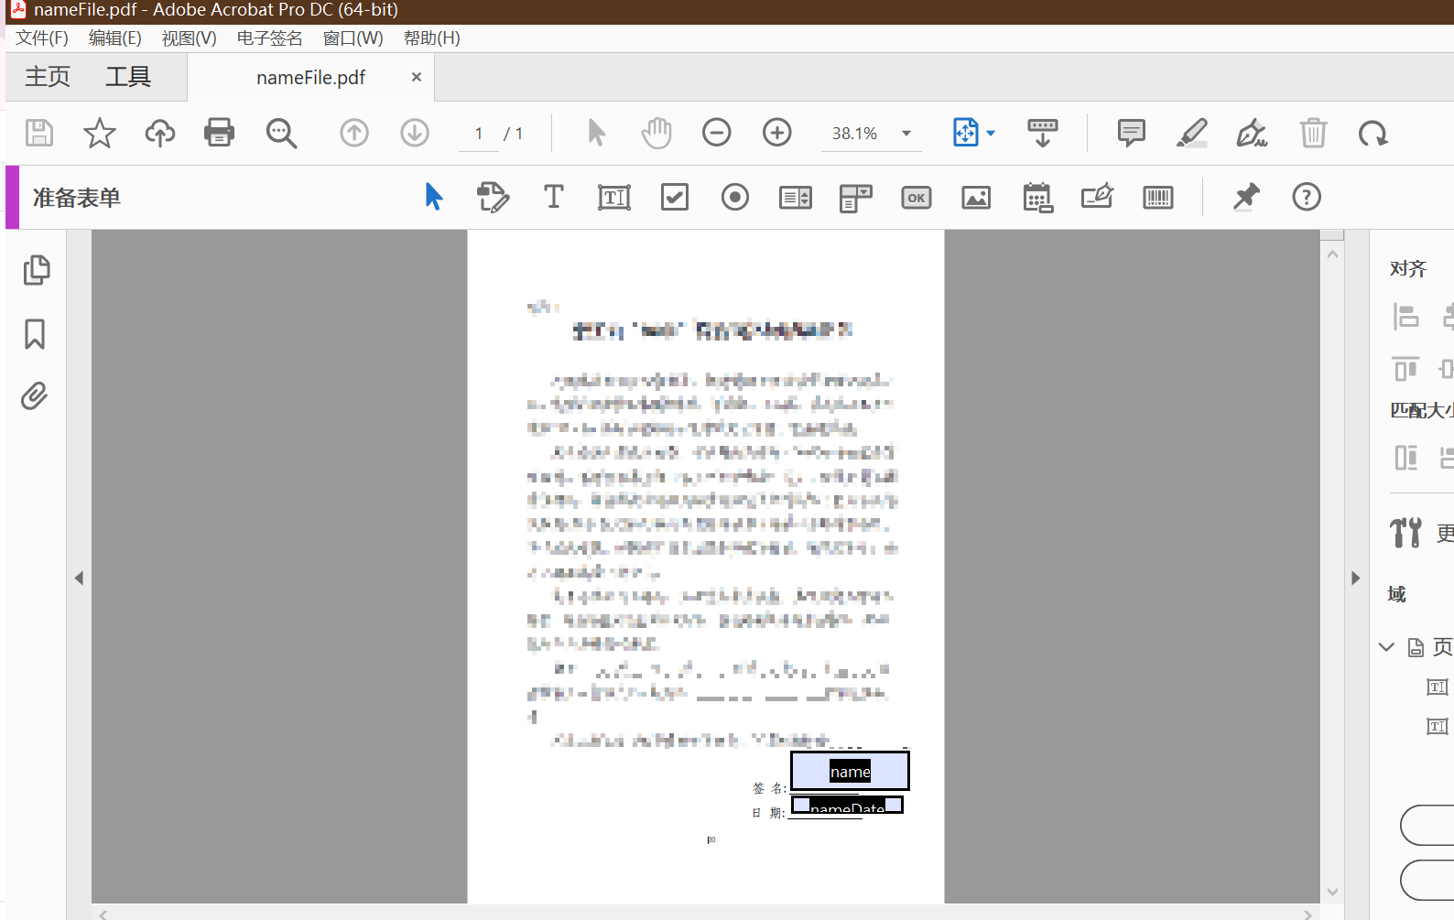This screenshot has height=920, width=1454.
Task: Click the 38.1% zoom value field
Action: point(855,134)
